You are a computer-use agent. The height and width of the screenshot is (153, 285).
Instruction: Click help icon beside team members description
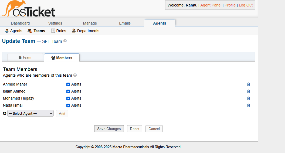(x=75, y=75)
